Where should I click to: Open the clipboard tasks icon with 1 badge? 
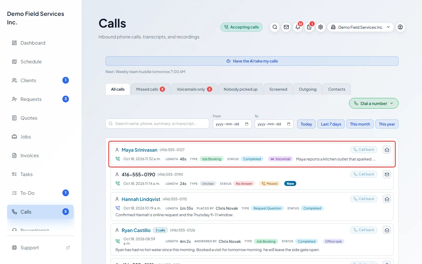[309, 27]
